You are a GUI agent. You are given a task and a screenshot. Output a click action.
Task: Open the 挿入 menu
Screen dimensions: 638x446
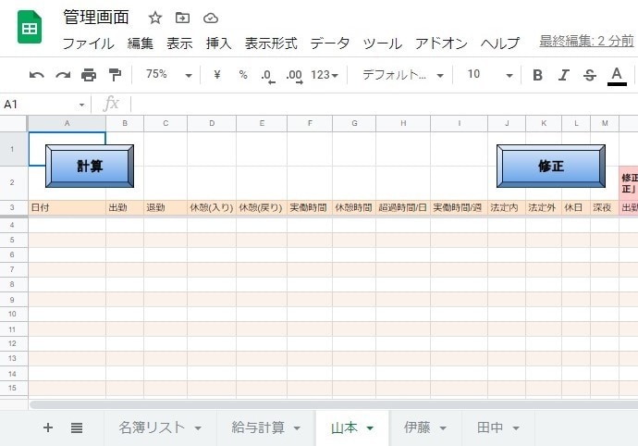(x=218, y=43)
